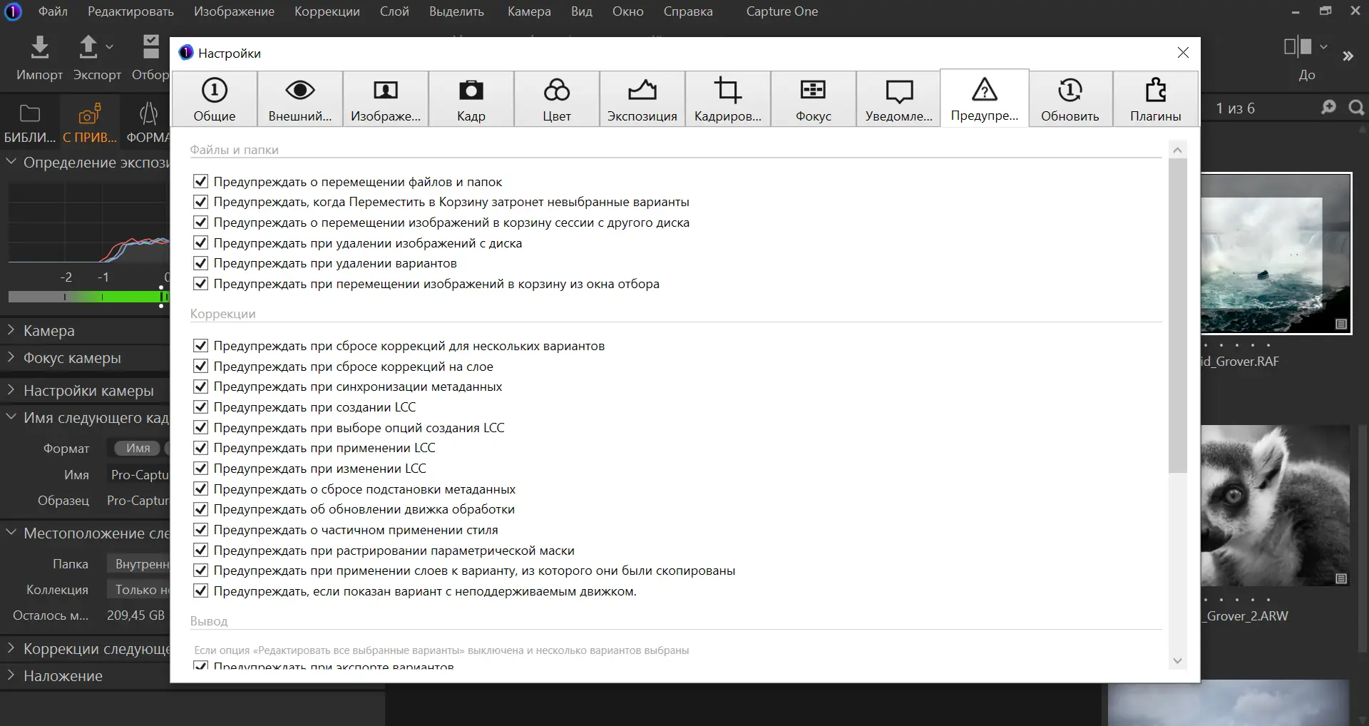Viewport: 1369px width, 726px height.
Task: Toggle warning when deleting variants
Action: 201,263
